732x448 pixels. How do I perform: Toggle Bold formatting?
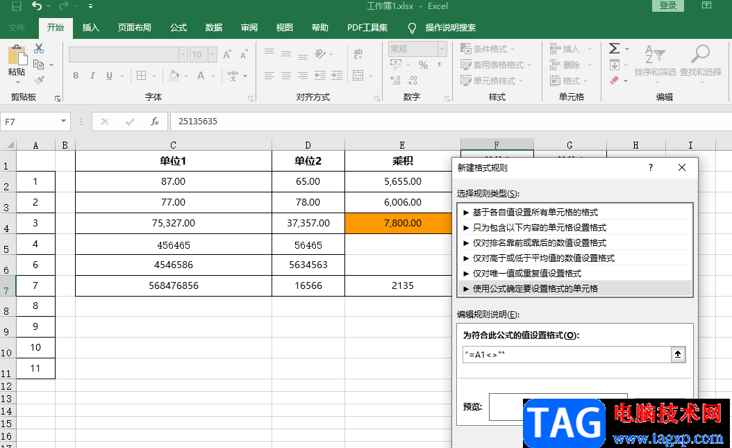(x=76, y=76)
